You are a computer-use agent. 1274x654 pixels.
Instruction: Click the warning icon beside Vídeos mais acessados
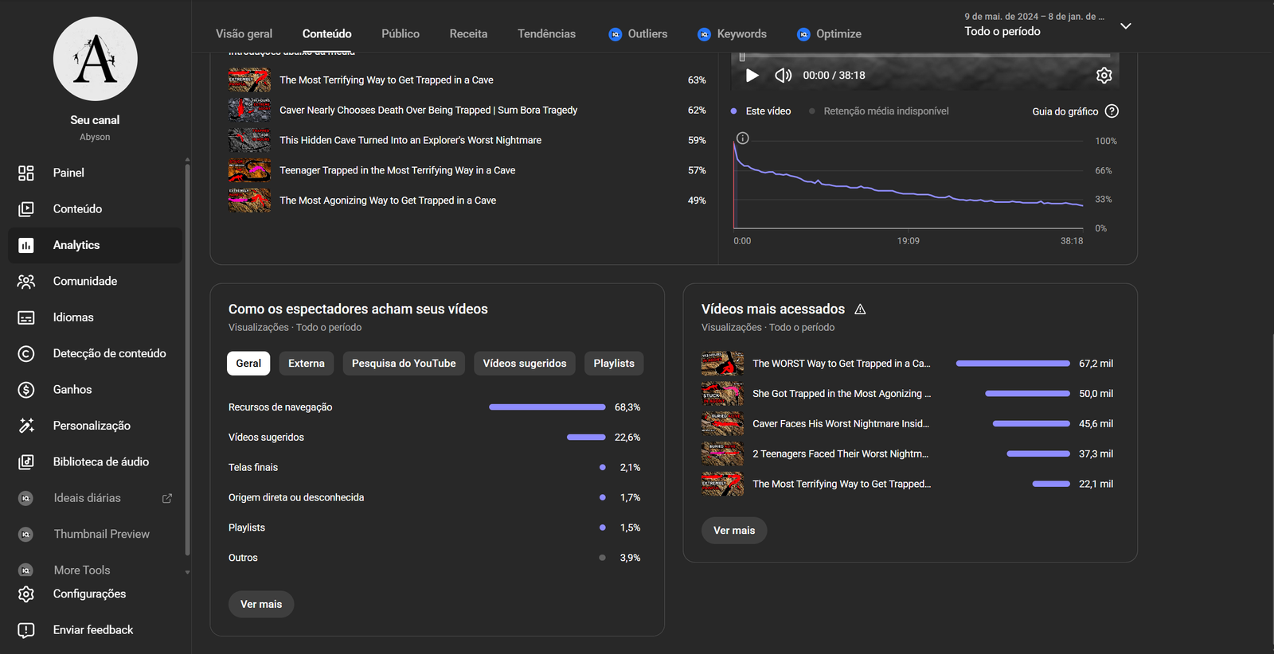coord(860,309)
